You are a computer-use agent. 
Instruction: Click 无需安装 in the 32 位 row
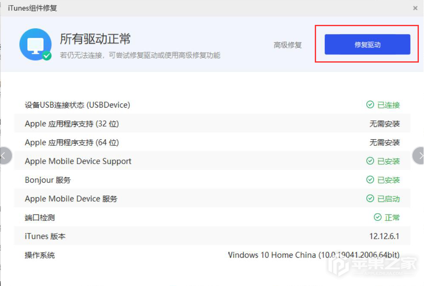(385, 124)
